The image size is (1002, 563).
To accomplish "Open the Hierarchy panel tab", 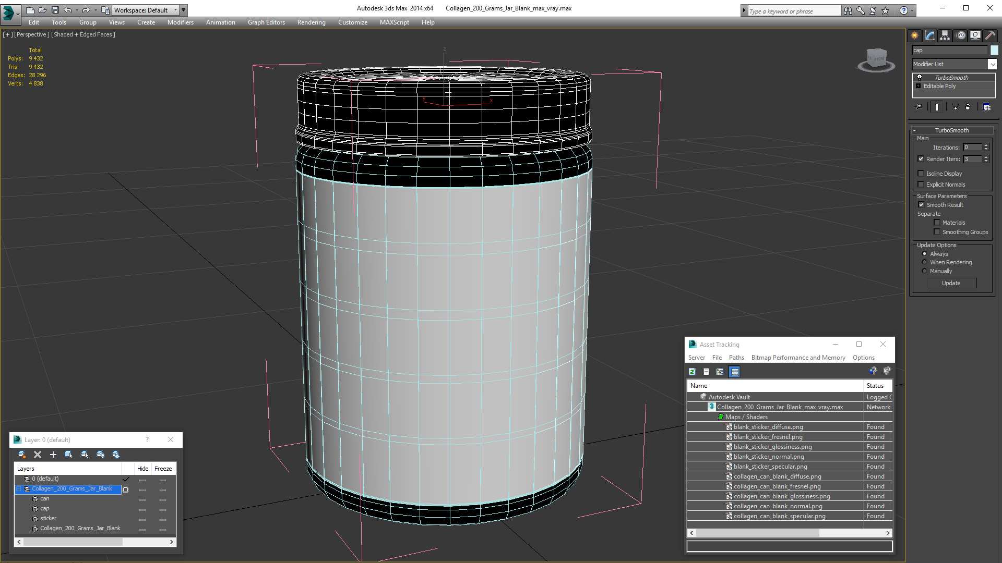I will click(x=945, y=35).
